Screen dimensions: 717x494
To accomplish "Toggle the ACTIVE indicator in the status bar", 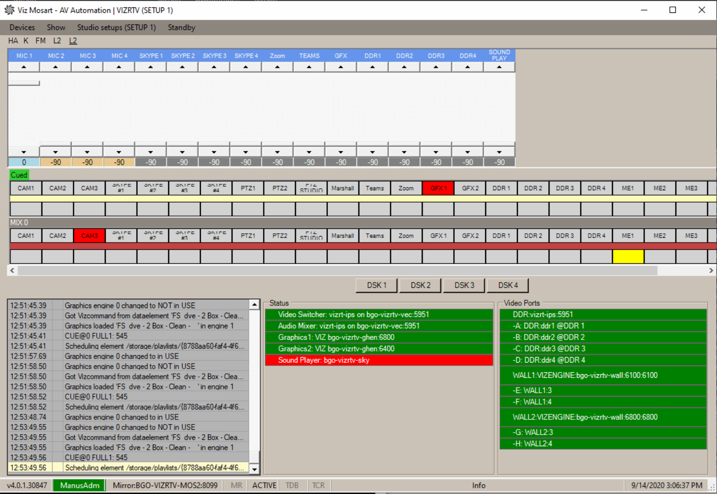I will (x=264, y=485).
